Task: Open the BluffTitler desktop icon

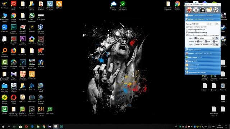Action: tap(41, 52)
